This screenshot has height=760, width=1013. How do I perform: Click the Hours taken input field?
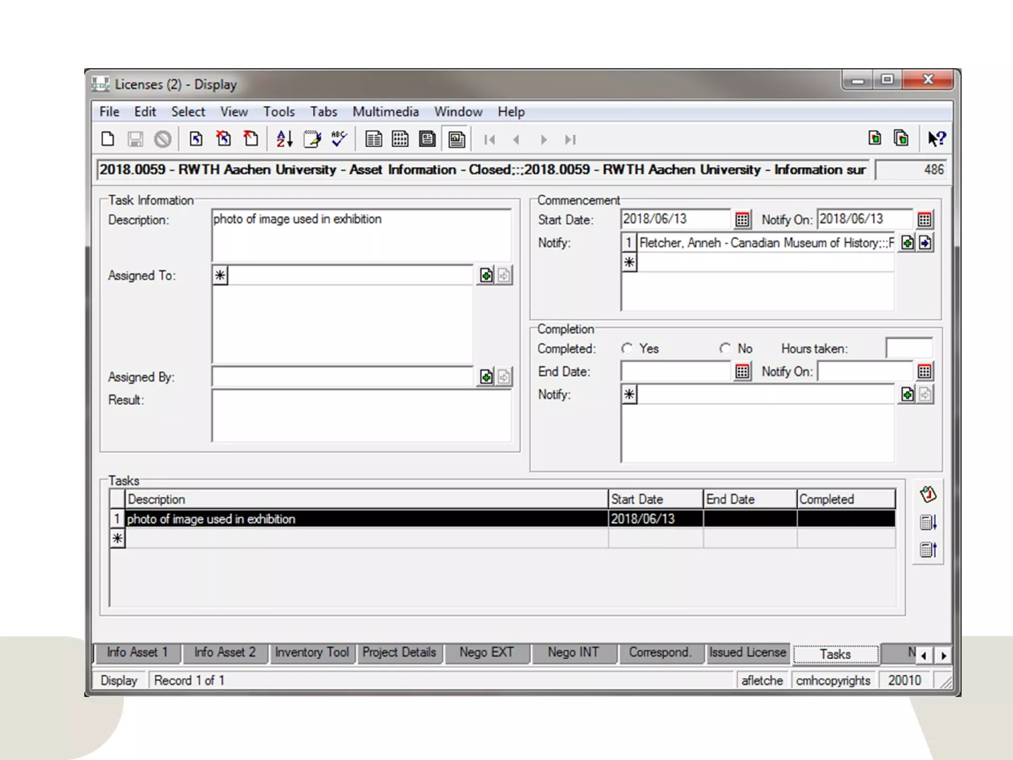[x=909, y=348]
